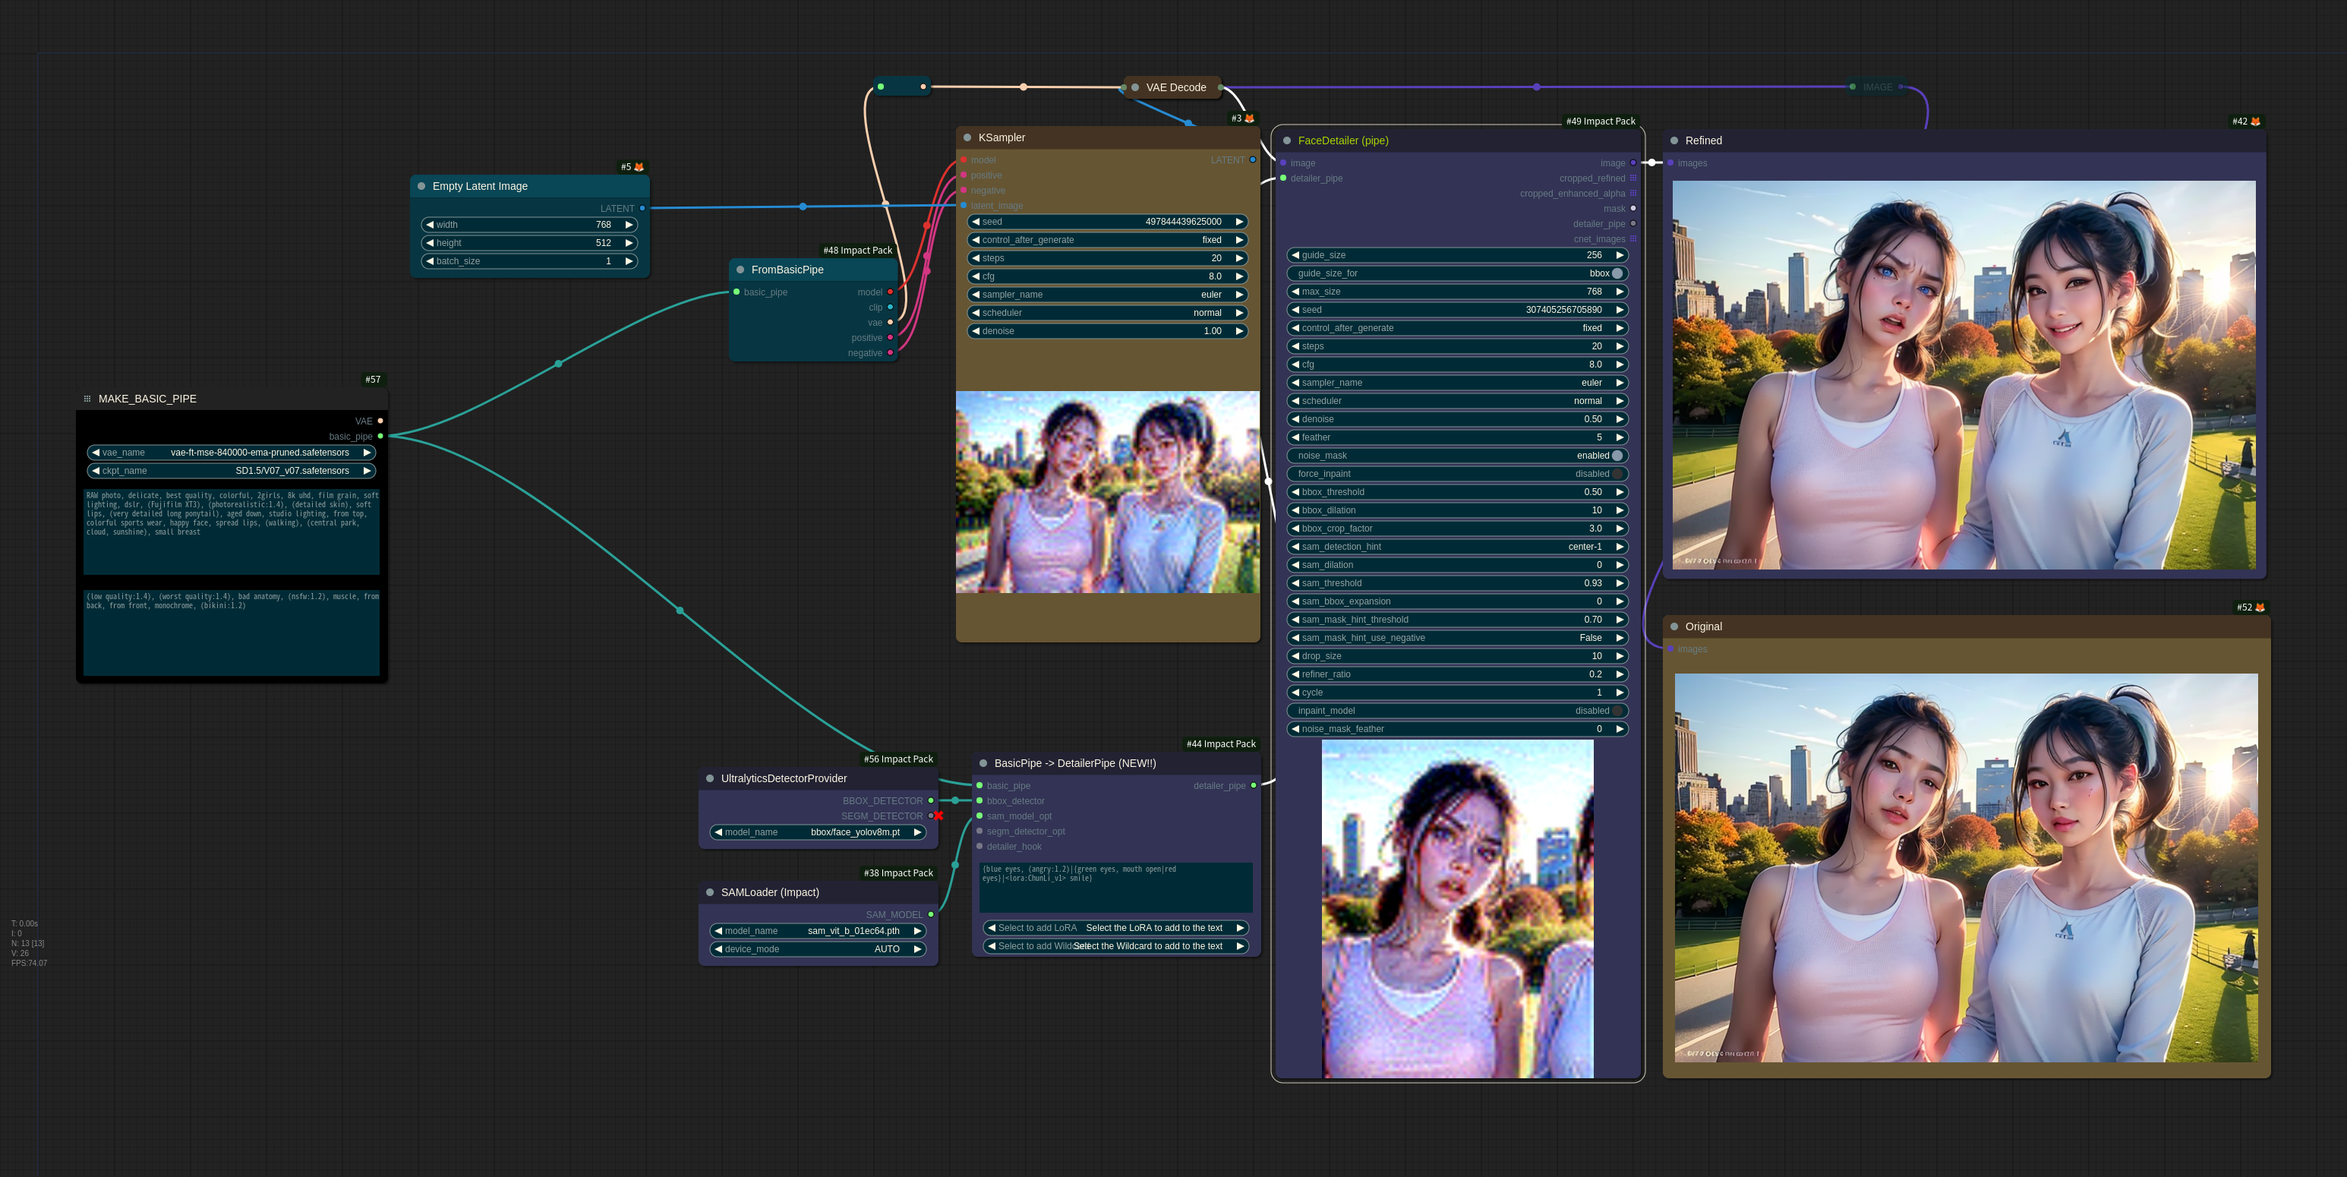Collapse the FaceDetailer (pipe) node title dot

point(1286,140)
